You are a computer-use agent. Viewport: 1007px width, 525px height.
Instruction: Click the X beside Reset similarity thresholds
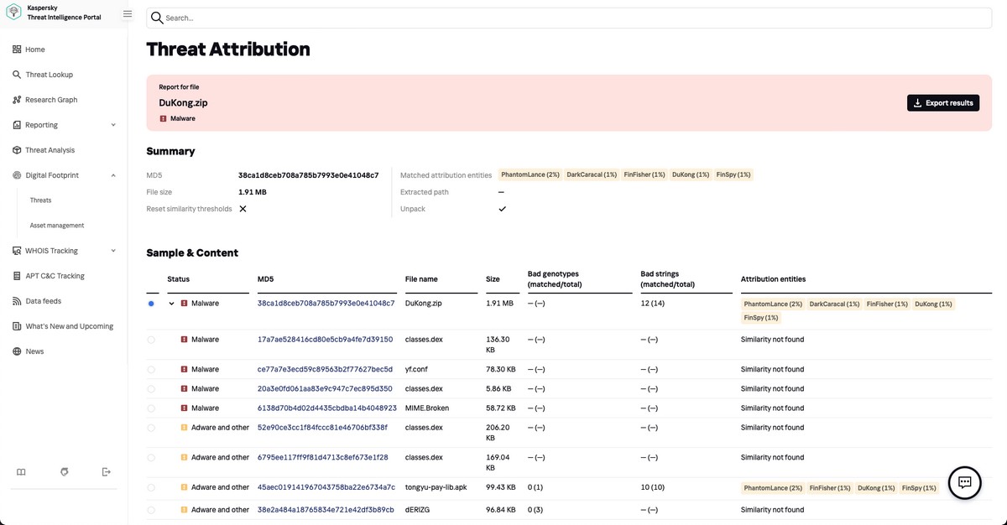[x=243, y=209]
